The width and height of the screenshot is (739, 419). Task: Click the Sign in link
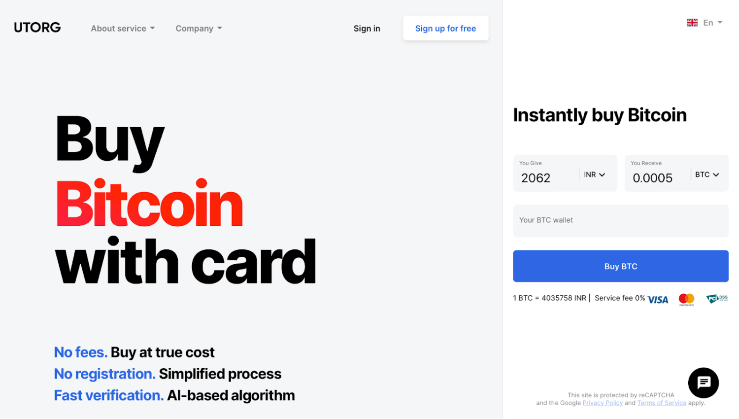[367, 28]
